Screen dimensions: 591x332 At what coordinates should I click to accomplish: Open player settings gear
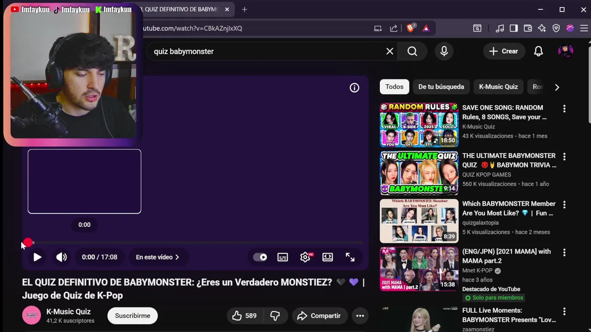pyautogui.click(x=305, y=257)
